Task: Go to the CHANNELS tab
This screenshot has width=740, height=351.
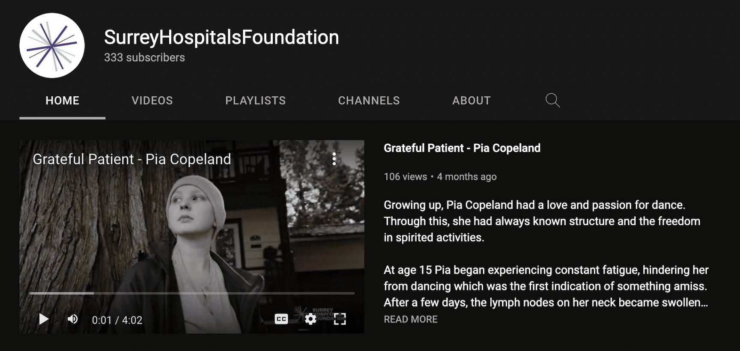Action: point(369,101)
